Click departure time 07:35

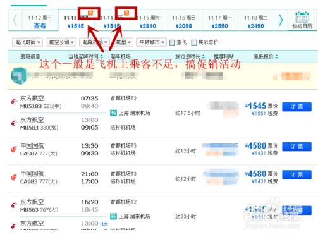[x=90, y=99]
